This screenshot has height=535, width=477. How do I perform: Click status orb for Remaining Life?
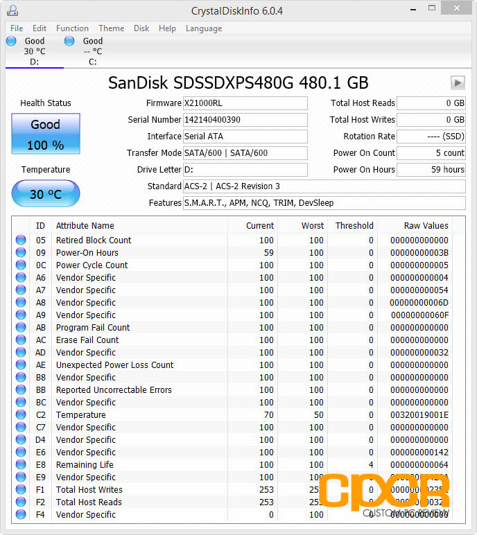tap(21, 464)
